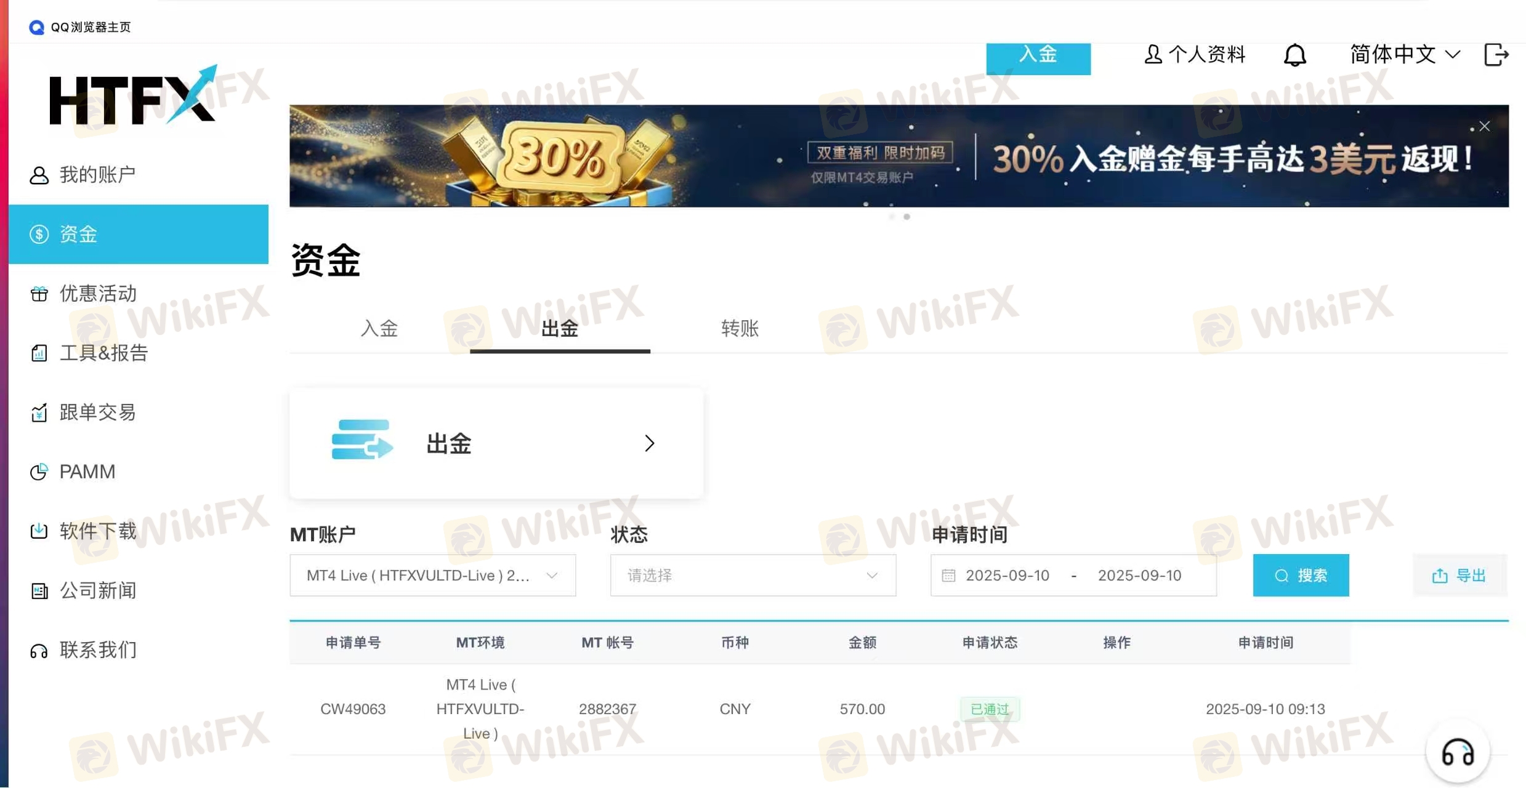This screenshot has width=1526, height=788.
Task: Open QQ浏览器主页 browser tab icon
Action: (x=37, y=27)
